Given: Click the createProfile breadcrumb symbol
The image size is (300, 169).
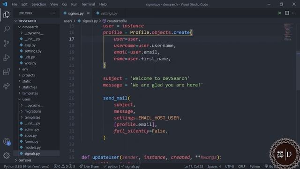Looking at the screenshot, I should pos(115,21).
